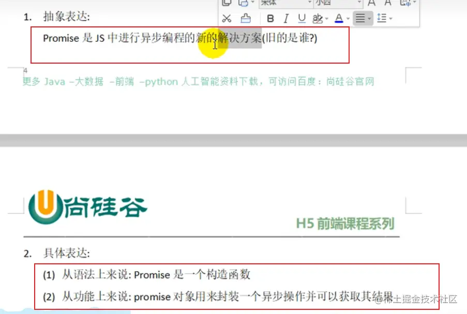Screen dimensions: 467x314
Task: Expand the paragraph alignment dropdown arrow
Action: click(x=369, y=19)
